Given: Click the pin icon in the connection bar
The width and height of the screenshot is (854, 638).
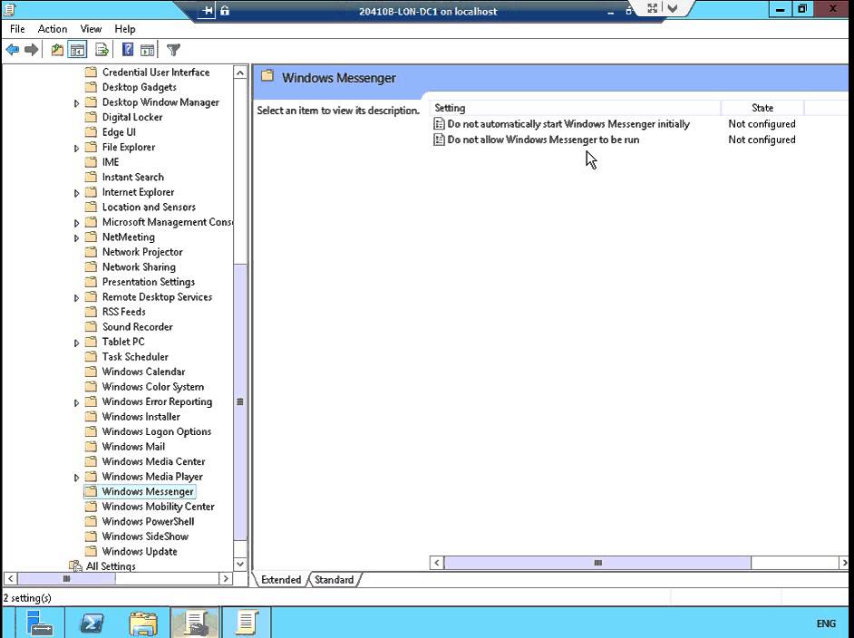Looking at the screenshot, I should pyautogui.click(x=207, y=10).
